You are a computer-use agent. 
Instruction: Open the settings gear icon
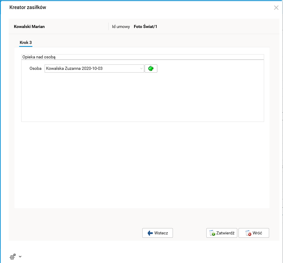click(x=13, y=256)
